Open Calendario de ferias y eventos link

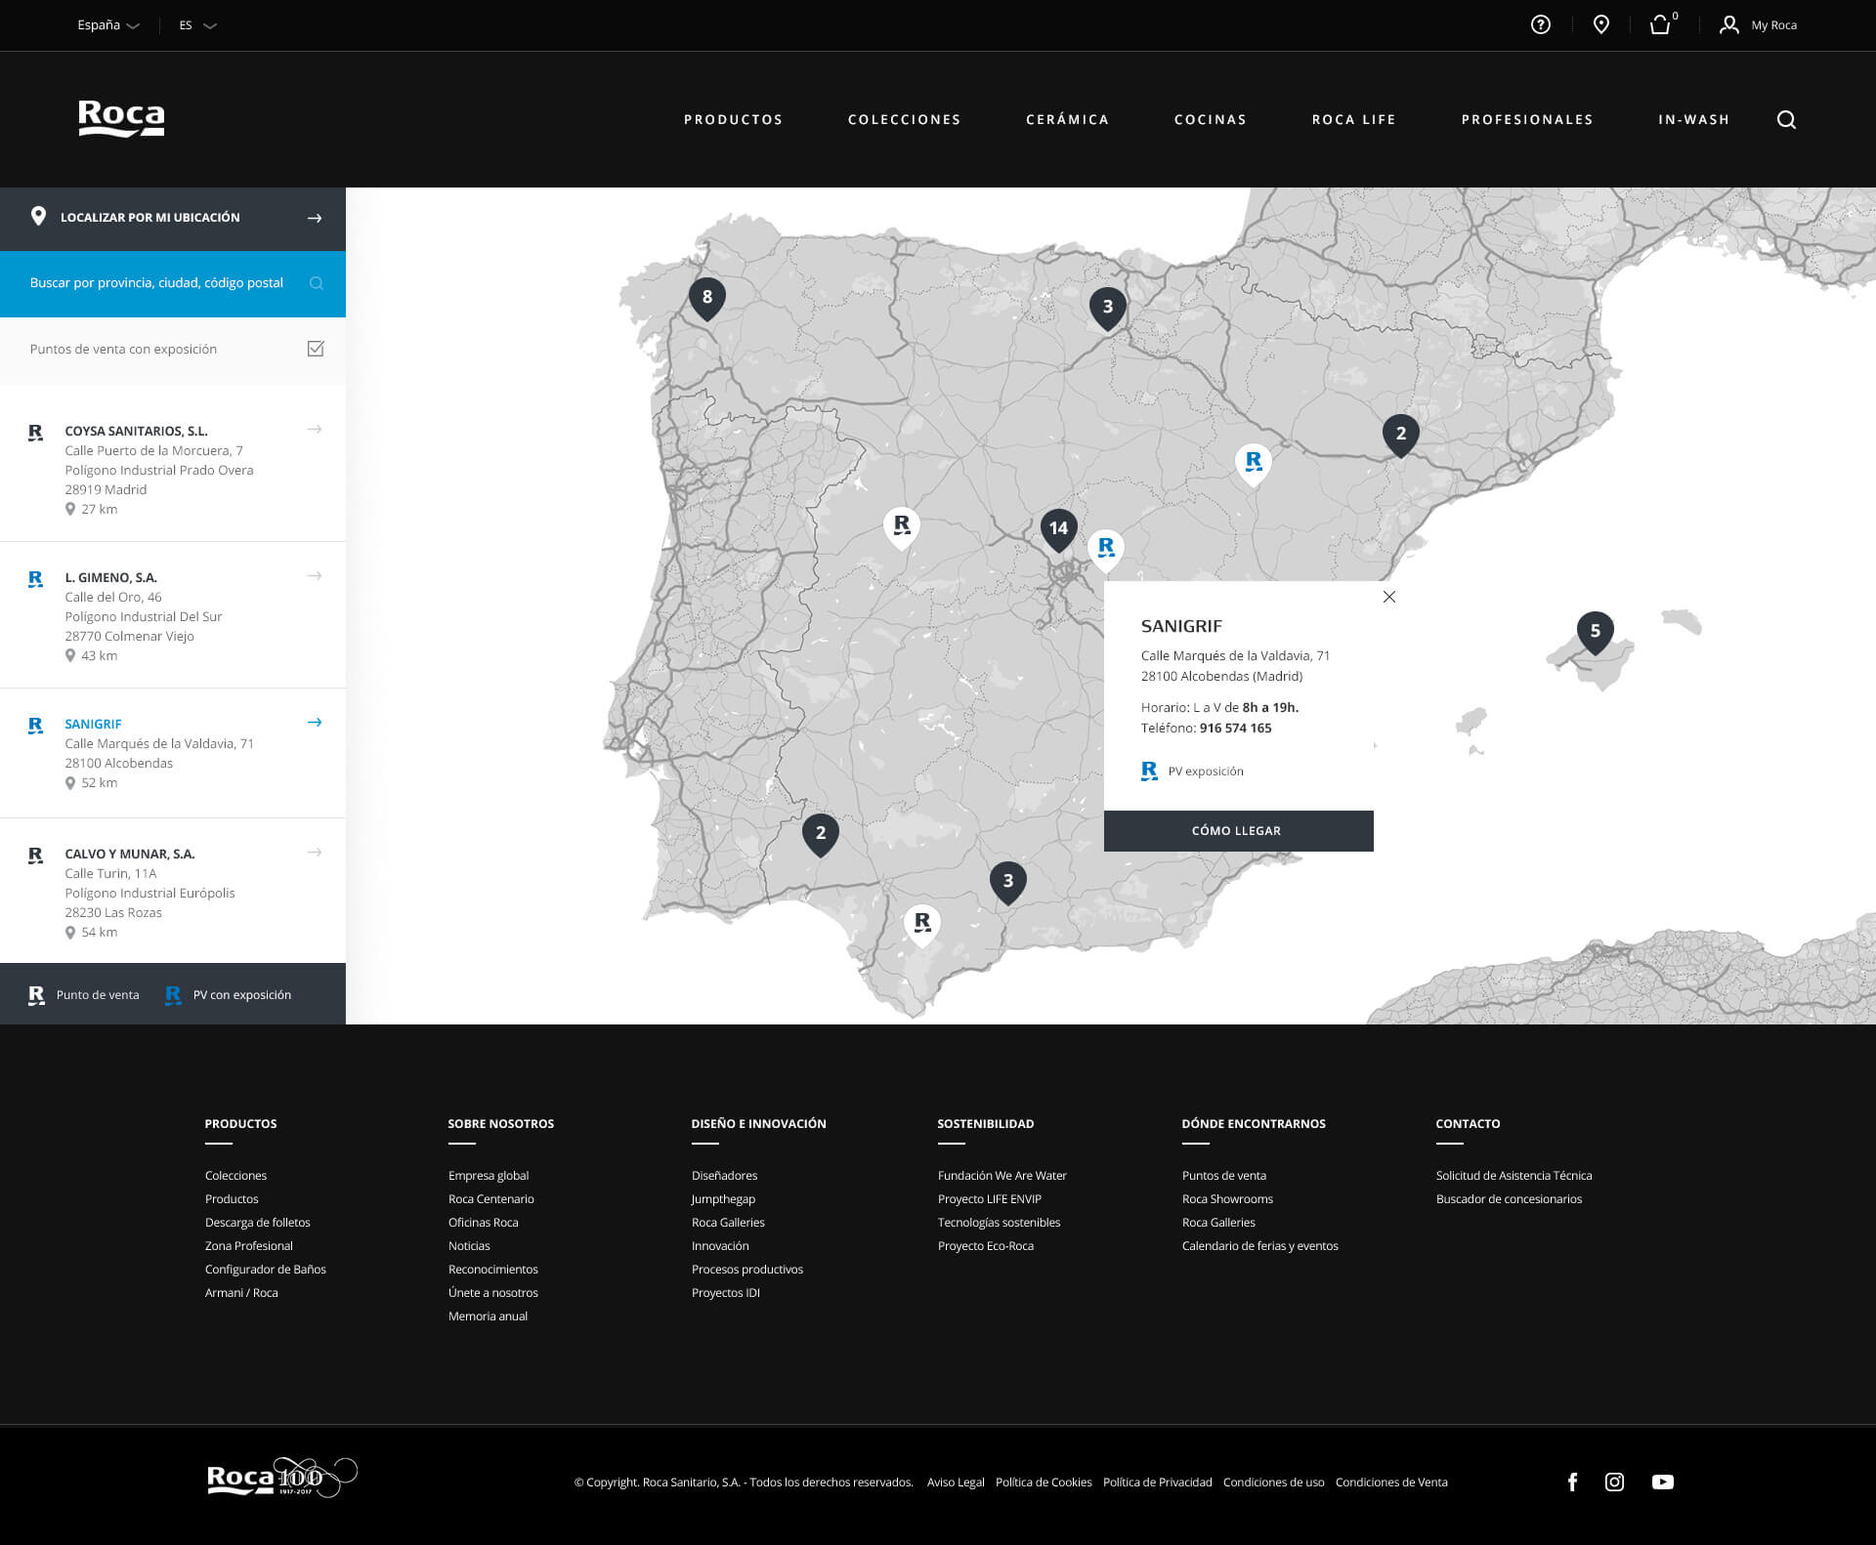[1259, 1246]
